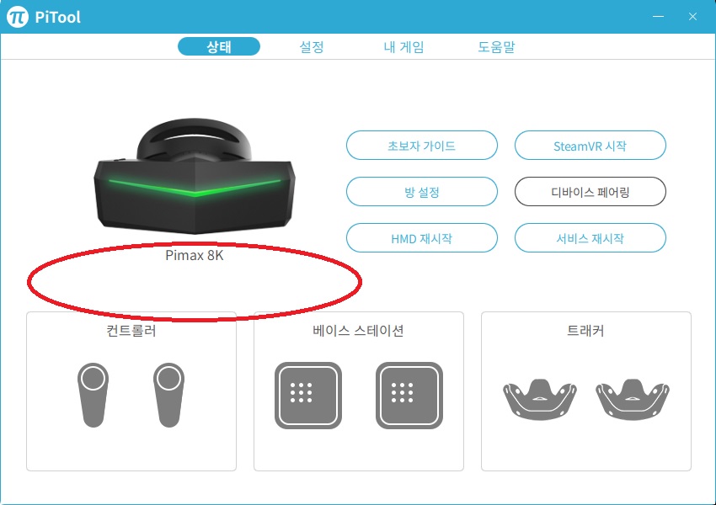Start 디바이스 페어링
The image size is (716, 505).
(x=590, y=192)
